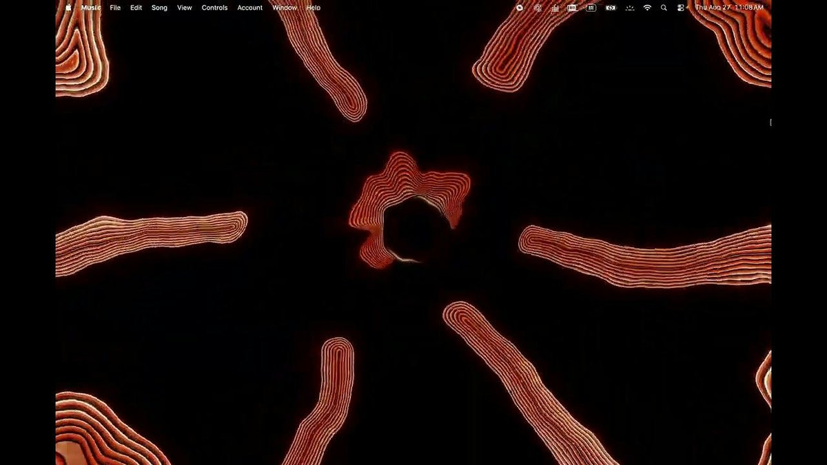
Task: Open the Controls menu
Action: click(214, 8)
